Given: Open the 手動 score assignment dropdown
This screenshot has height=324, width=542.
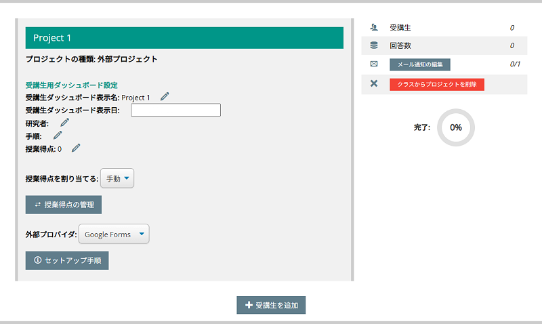Looking at the screenshot, I should point(118,179).
